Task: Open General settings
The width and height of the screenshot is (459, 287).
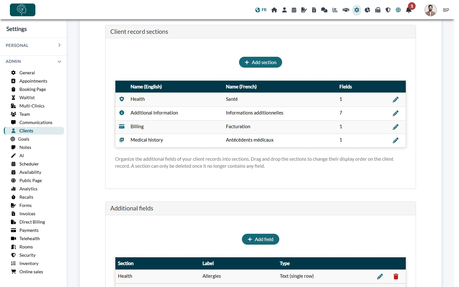Action: [27, 73]
